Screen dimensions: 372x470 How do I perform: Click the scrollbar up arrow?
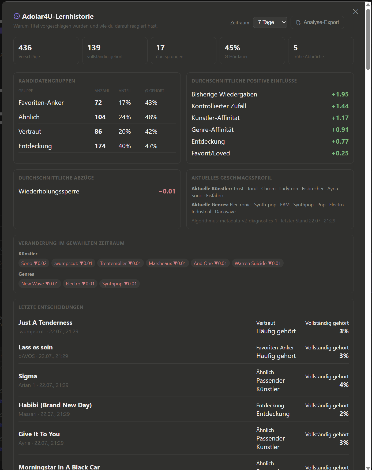tap(368, 4)
